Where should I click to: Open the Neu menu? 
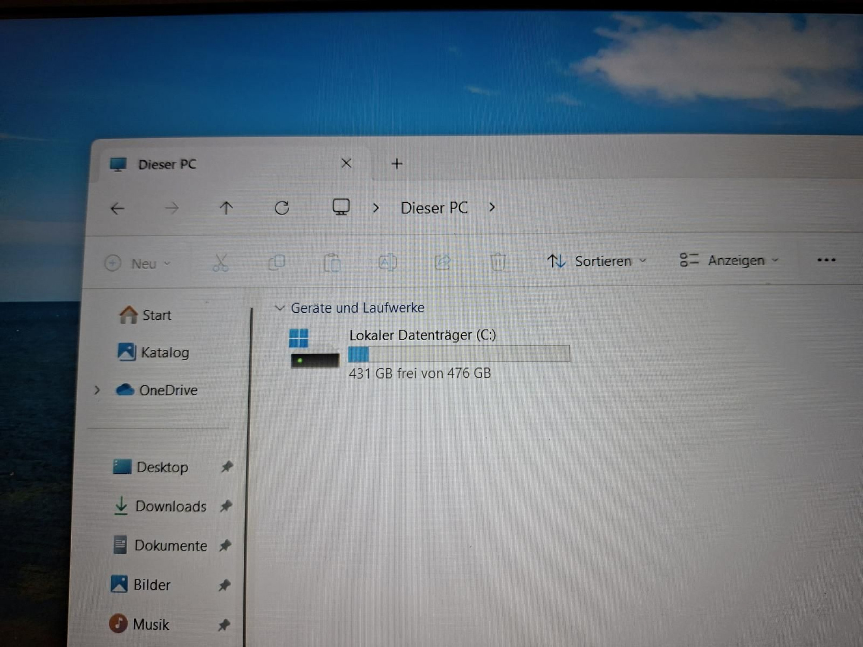point(138,263)
